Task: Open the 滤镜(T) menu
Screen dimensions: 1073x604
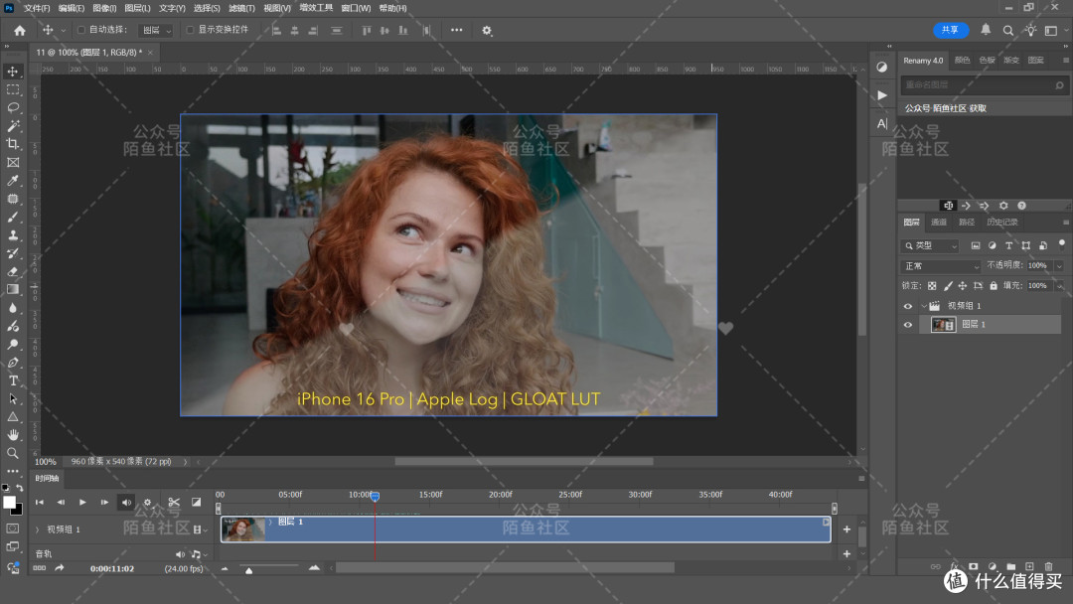Action: pyautogui.click(x=241, y=8)
